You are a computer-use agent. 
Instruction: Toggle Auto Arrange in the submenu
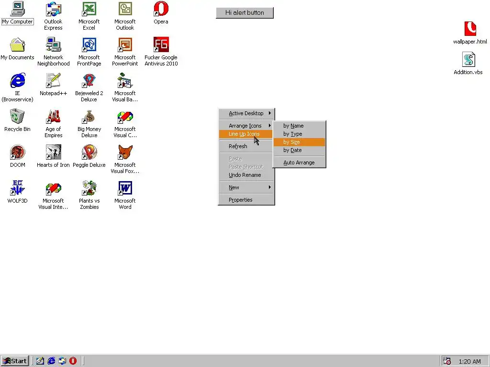300,162
